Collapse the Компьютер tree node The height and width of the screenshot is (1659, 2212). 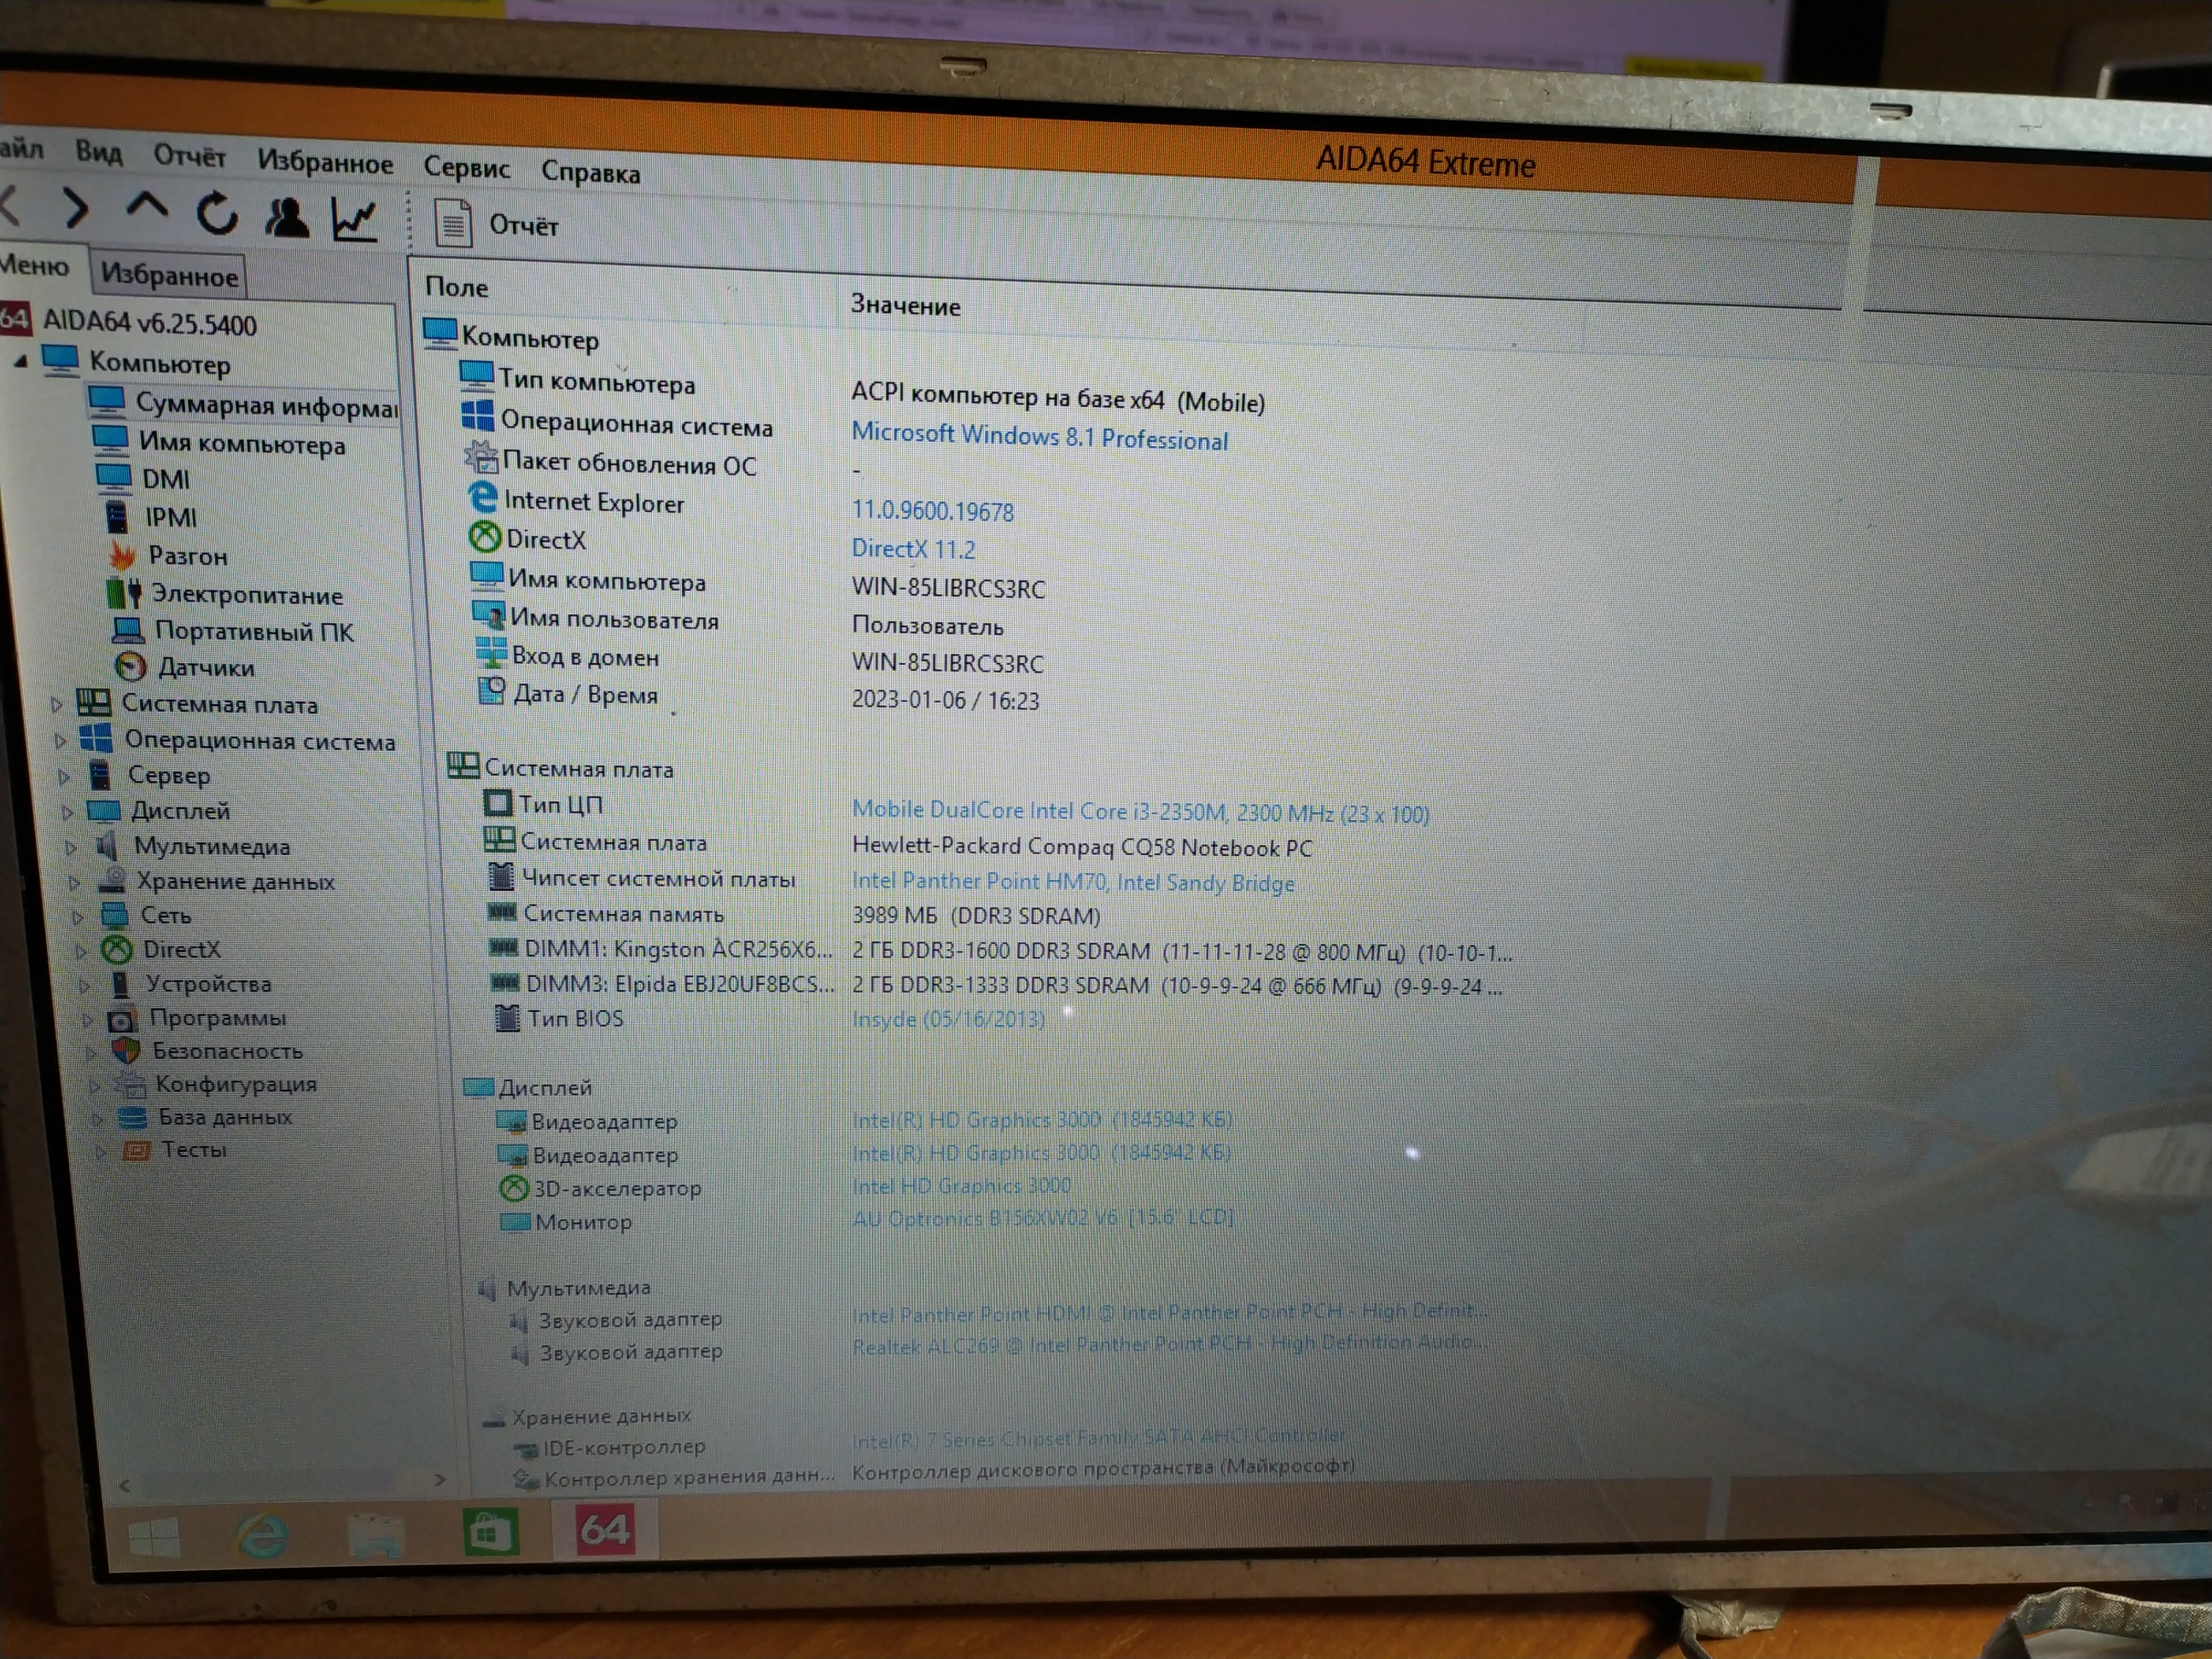coord(20,361)
